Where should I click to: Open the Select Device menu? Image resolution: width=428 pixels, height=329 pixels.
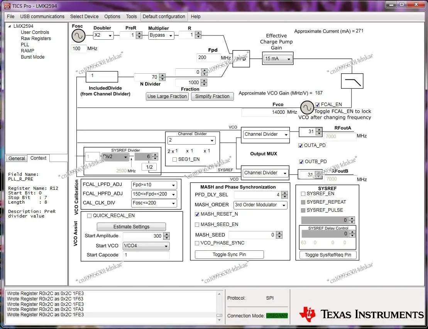click(85, 16)
